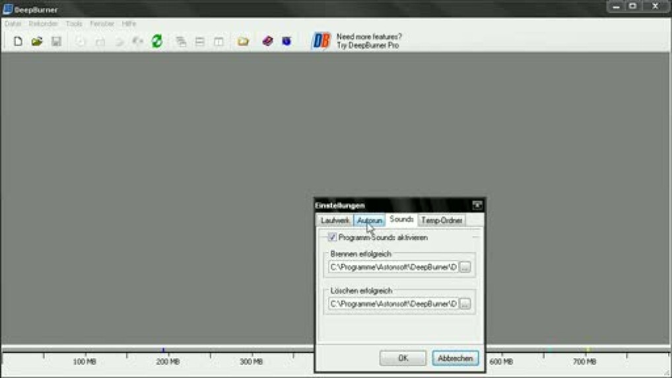Browse for Löschen erfolgreich sound file
The height and width of the screenshot is (378, 672).
click(x=465, y=303)
